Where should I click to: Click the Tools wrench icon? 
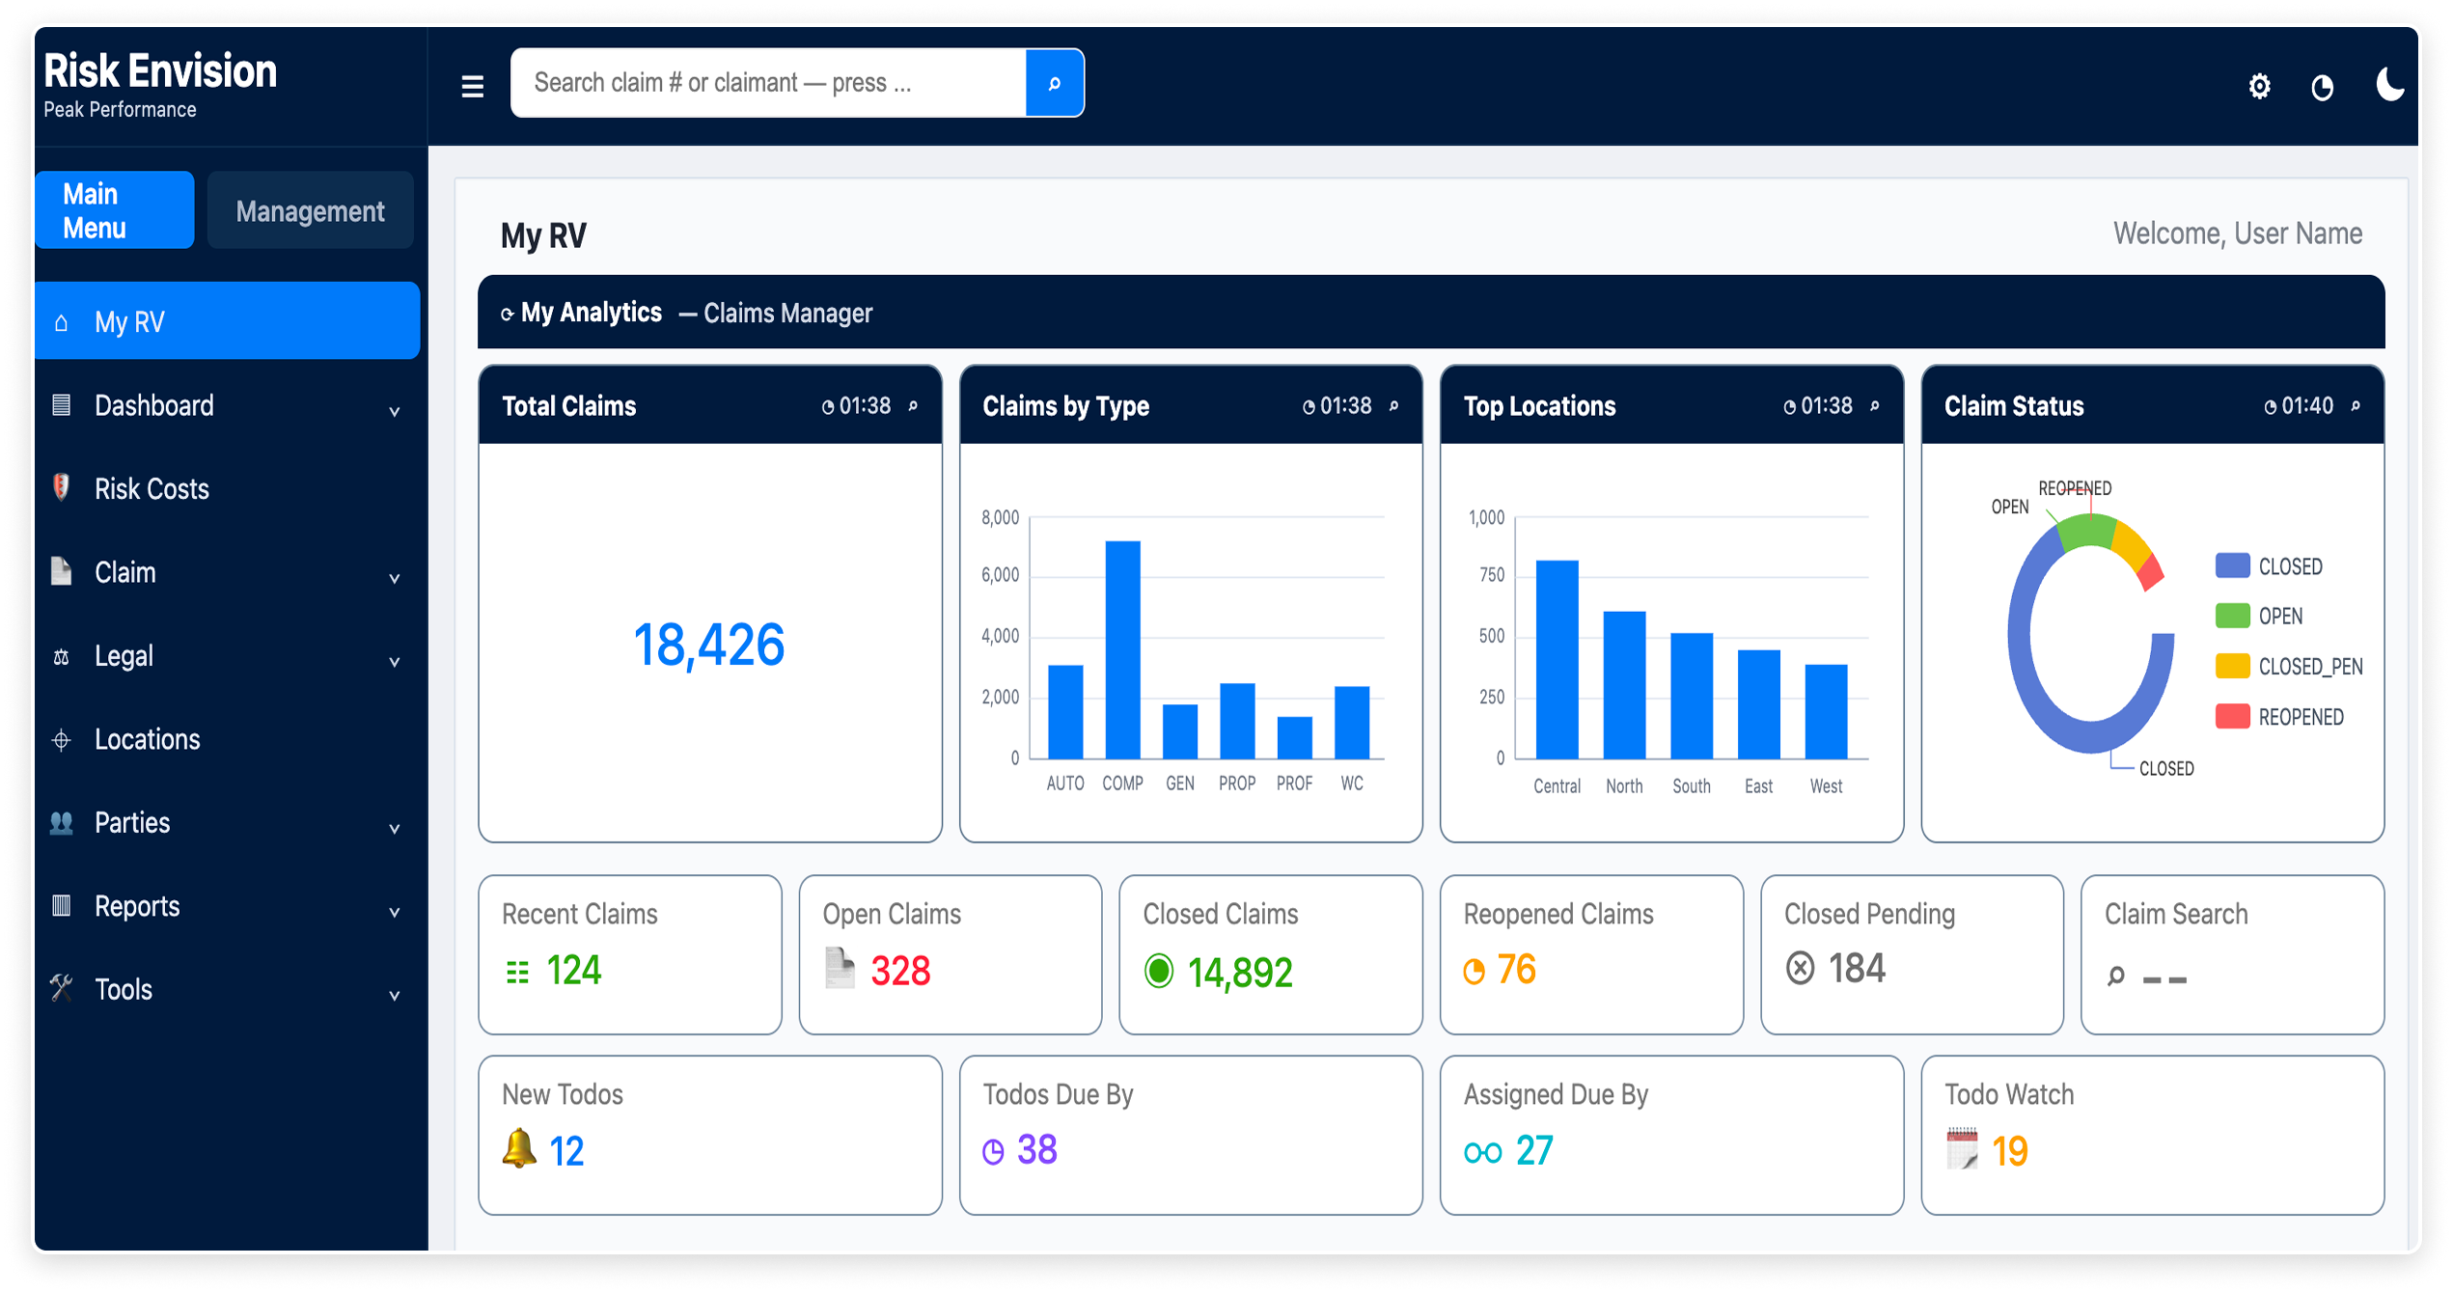pos(61,987)
